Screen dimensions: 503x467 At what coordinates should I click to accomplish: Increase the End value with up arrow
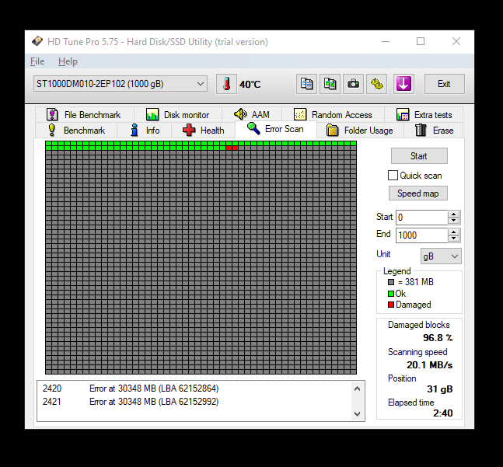tap(453, 232)
